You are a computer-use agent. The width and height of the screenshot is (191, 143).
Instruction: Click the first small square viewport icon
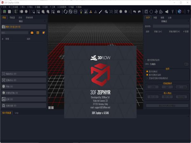pyautogui.click(x=49, y=108)
